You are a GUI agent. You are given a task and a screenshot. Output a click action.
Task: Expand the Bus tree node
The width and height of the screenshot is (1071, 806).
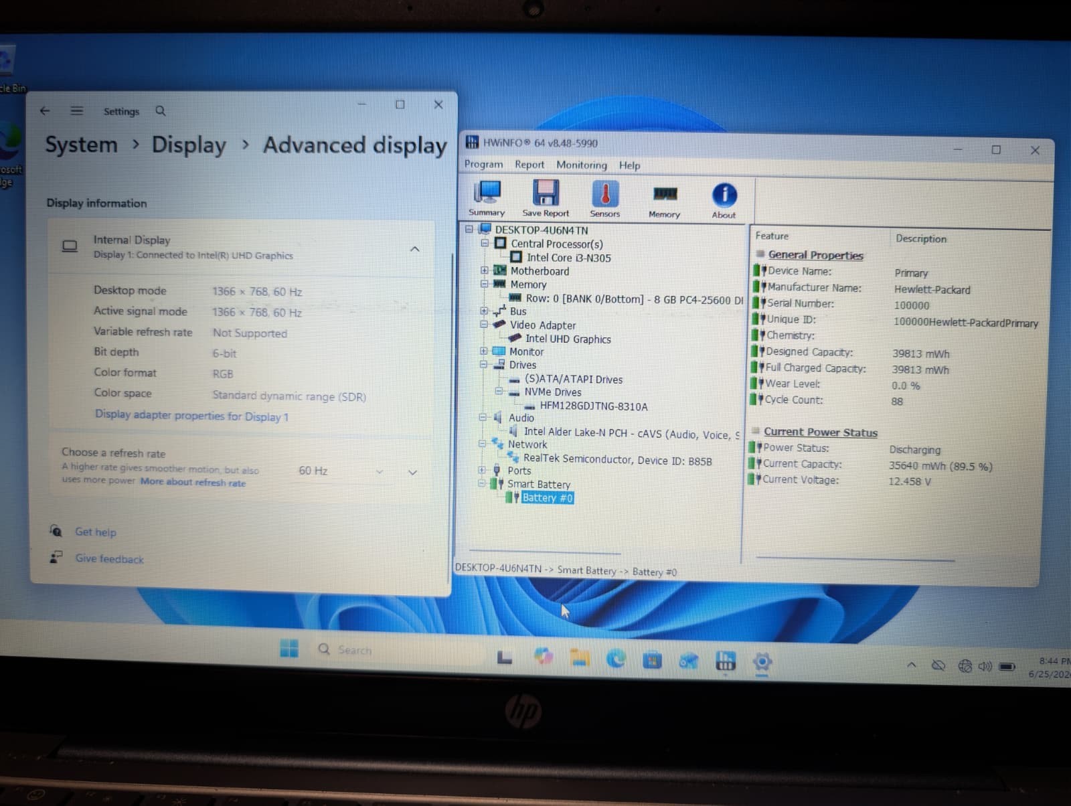tap(484, 311)
